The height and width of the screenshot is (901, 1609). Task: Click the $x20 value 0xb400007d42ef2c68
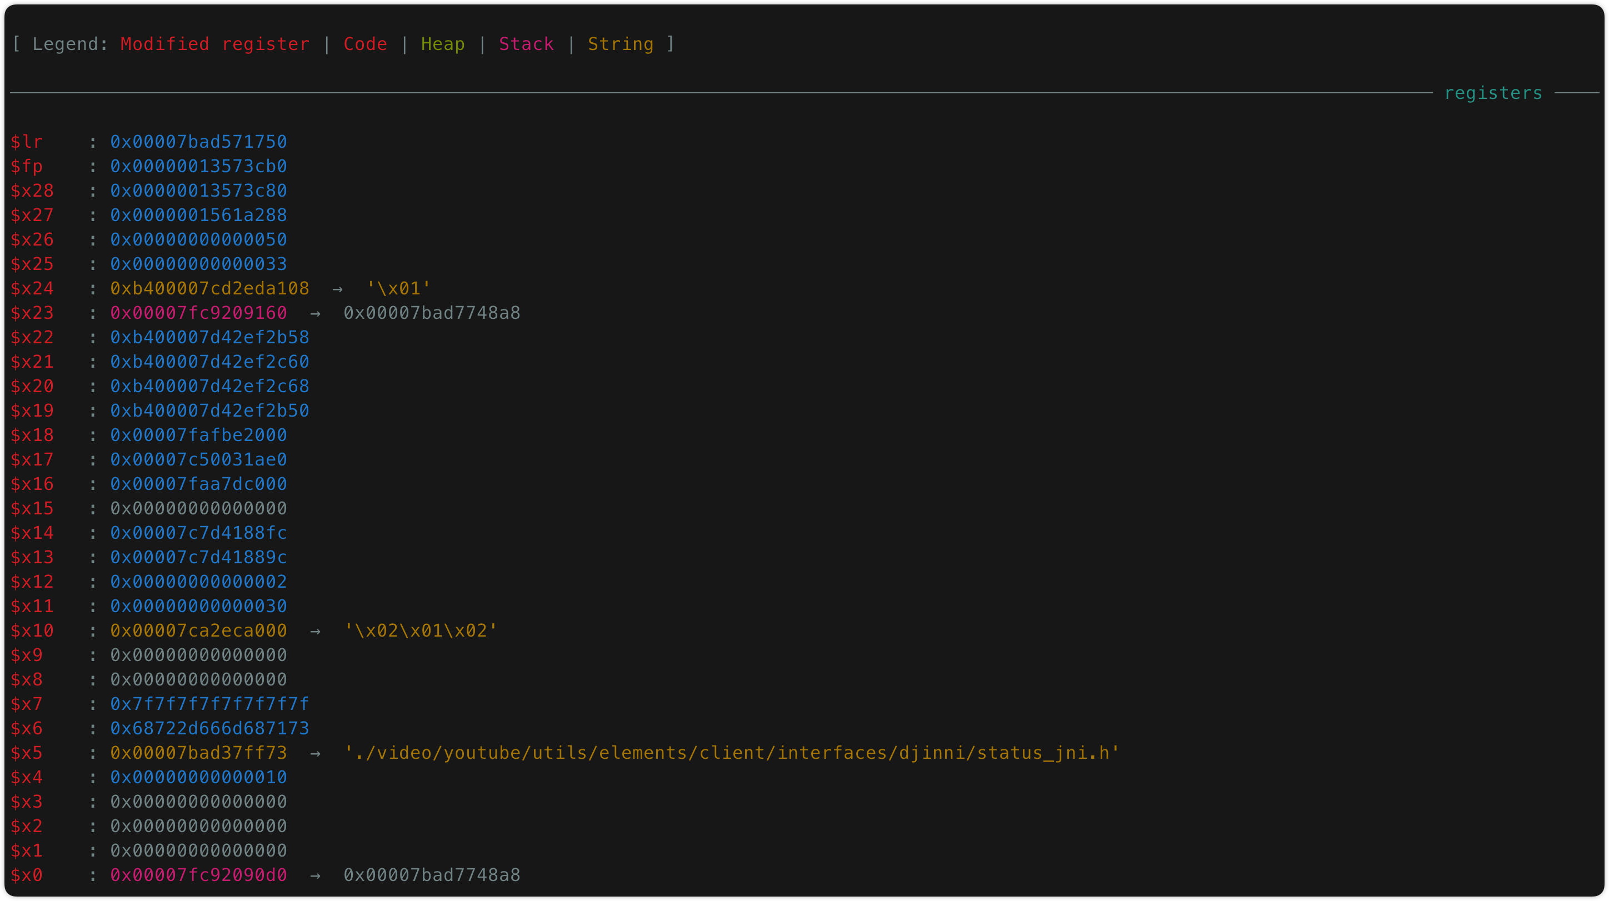[210, 387]
